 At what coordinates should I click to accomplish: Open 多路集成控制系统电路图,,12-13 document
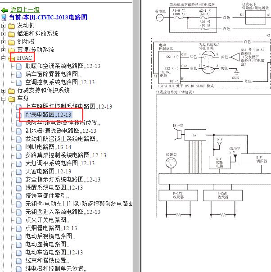[x=66, y=155]
